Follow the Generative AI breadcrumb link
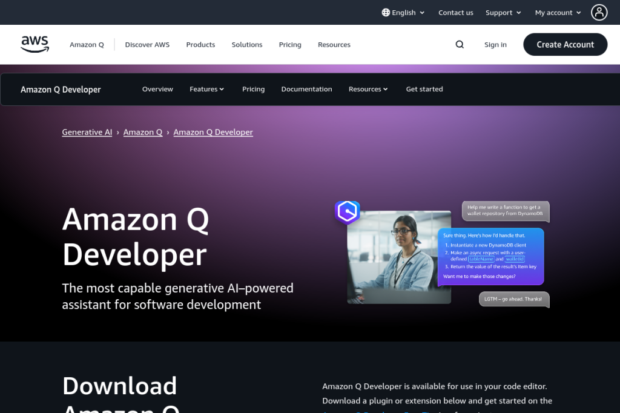The height and width of the screenshot is (413, 620). pyautogui.click(x=87, y=132)
